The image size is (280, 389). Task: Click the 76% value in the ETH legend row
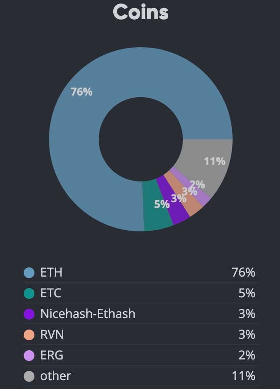coord(243,273)
